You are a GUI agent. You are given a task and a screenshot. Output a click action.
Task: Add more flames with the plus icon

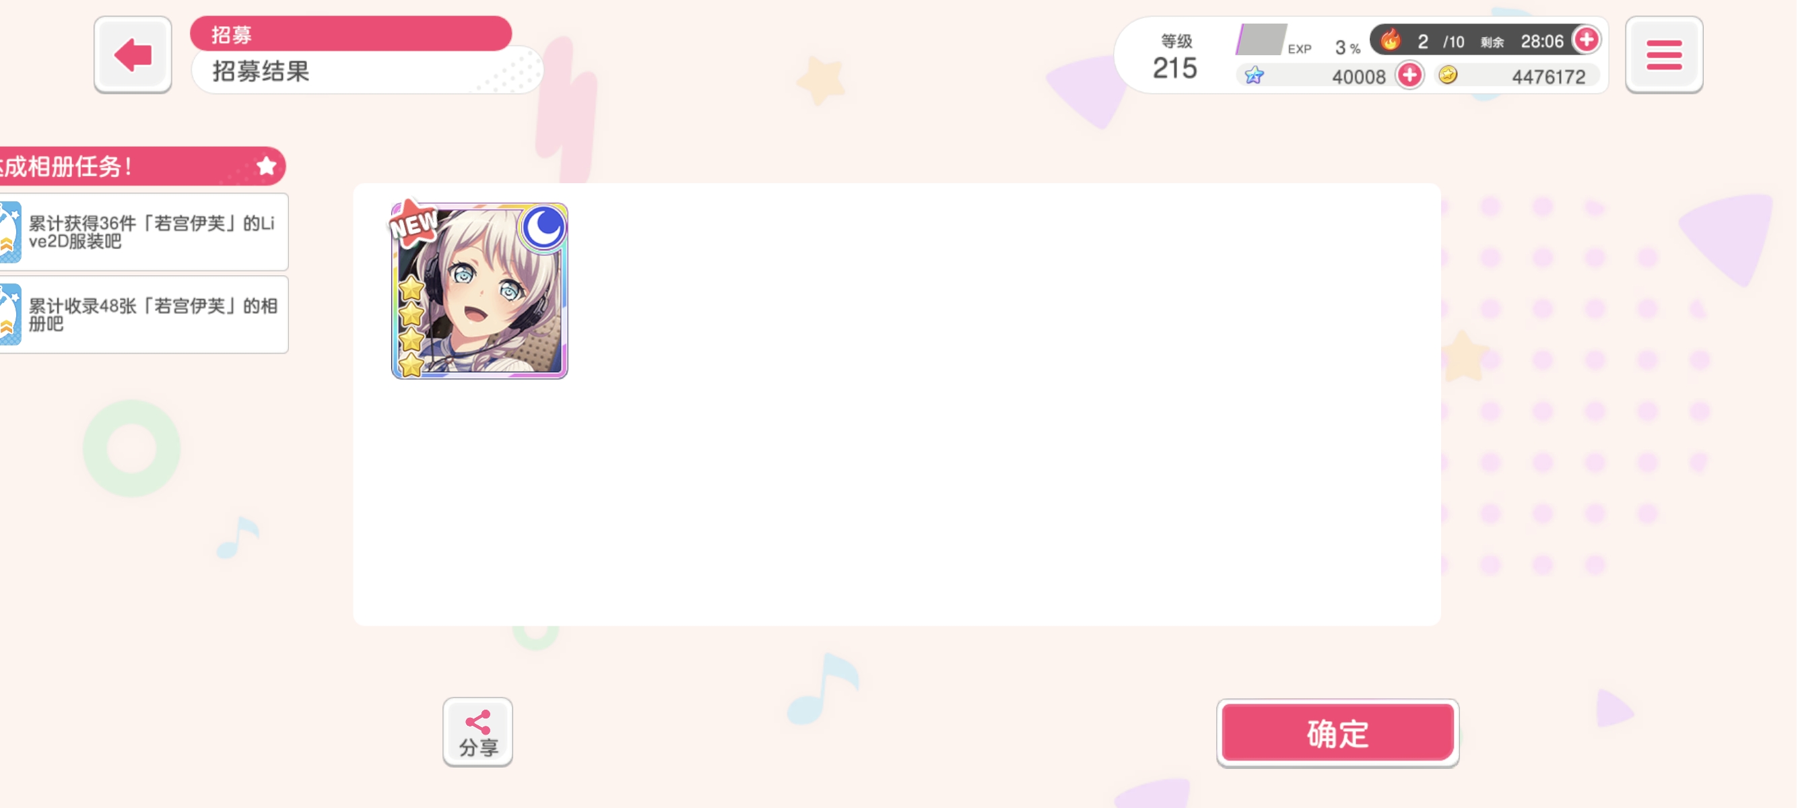click(x=1586, y=40)
